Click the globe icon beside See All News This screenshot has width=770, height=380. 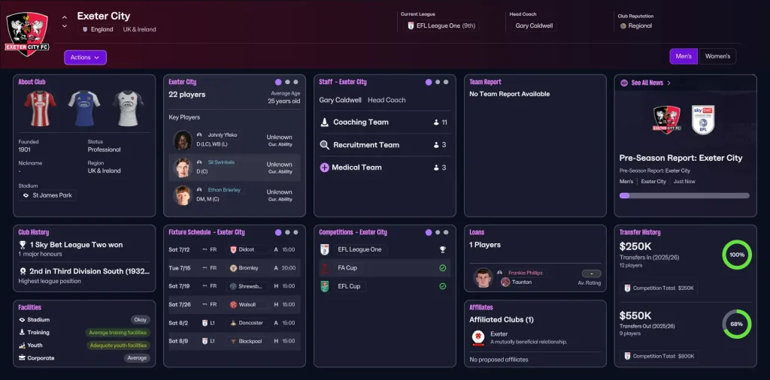coord(624,83)
